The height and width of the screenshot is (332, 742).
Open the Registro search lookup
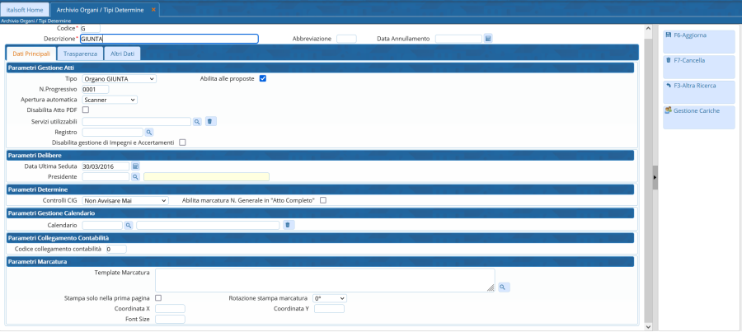[x=149, y=132]
